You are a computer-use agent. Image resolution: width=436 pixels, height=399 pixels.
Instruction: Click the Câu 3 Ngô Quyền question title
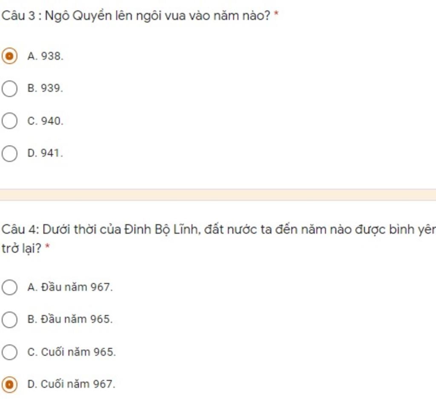click(x=136, y=16)
